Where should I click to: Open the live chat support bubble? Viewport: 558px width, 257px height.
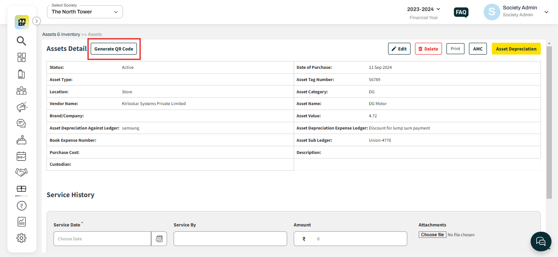point(541,242)
